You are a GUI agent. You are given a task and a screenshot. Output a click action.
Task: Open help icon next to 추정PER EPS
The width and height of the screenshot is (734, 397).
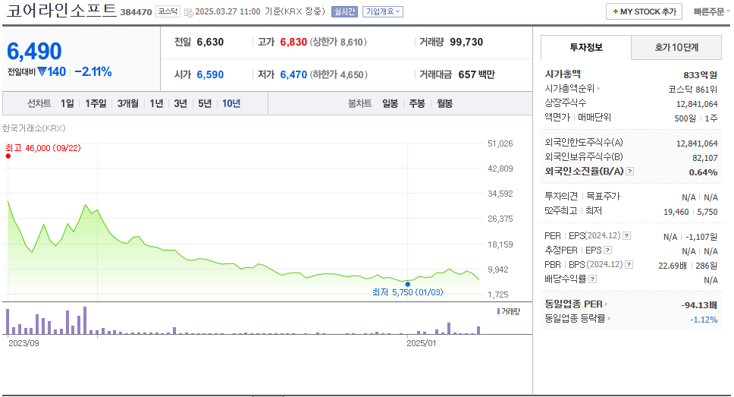607,250
